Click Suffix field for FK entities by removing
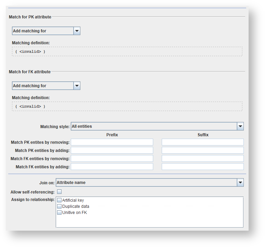The height and width of the screenshot is (247, 265). pyautogui.click(x=202, y=158)
